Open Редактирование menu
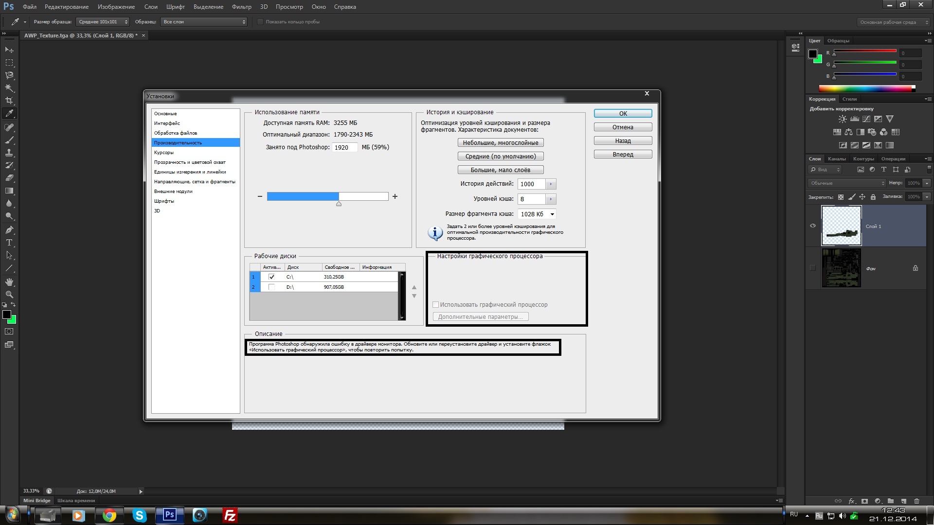 pyautogui.click(x=67, y=6)
